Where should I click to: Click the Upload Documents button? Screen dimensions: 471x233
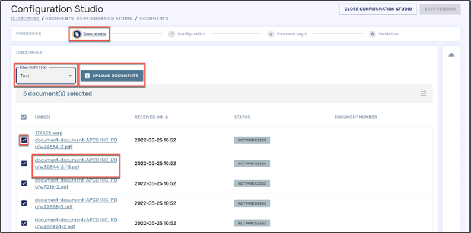[112, 76]
